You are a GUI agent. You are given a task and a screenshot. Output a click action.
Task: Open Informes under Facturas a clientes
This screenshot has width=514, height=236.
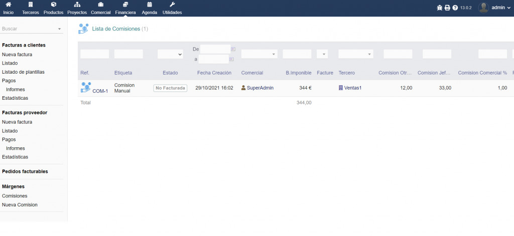coord(16,89)
